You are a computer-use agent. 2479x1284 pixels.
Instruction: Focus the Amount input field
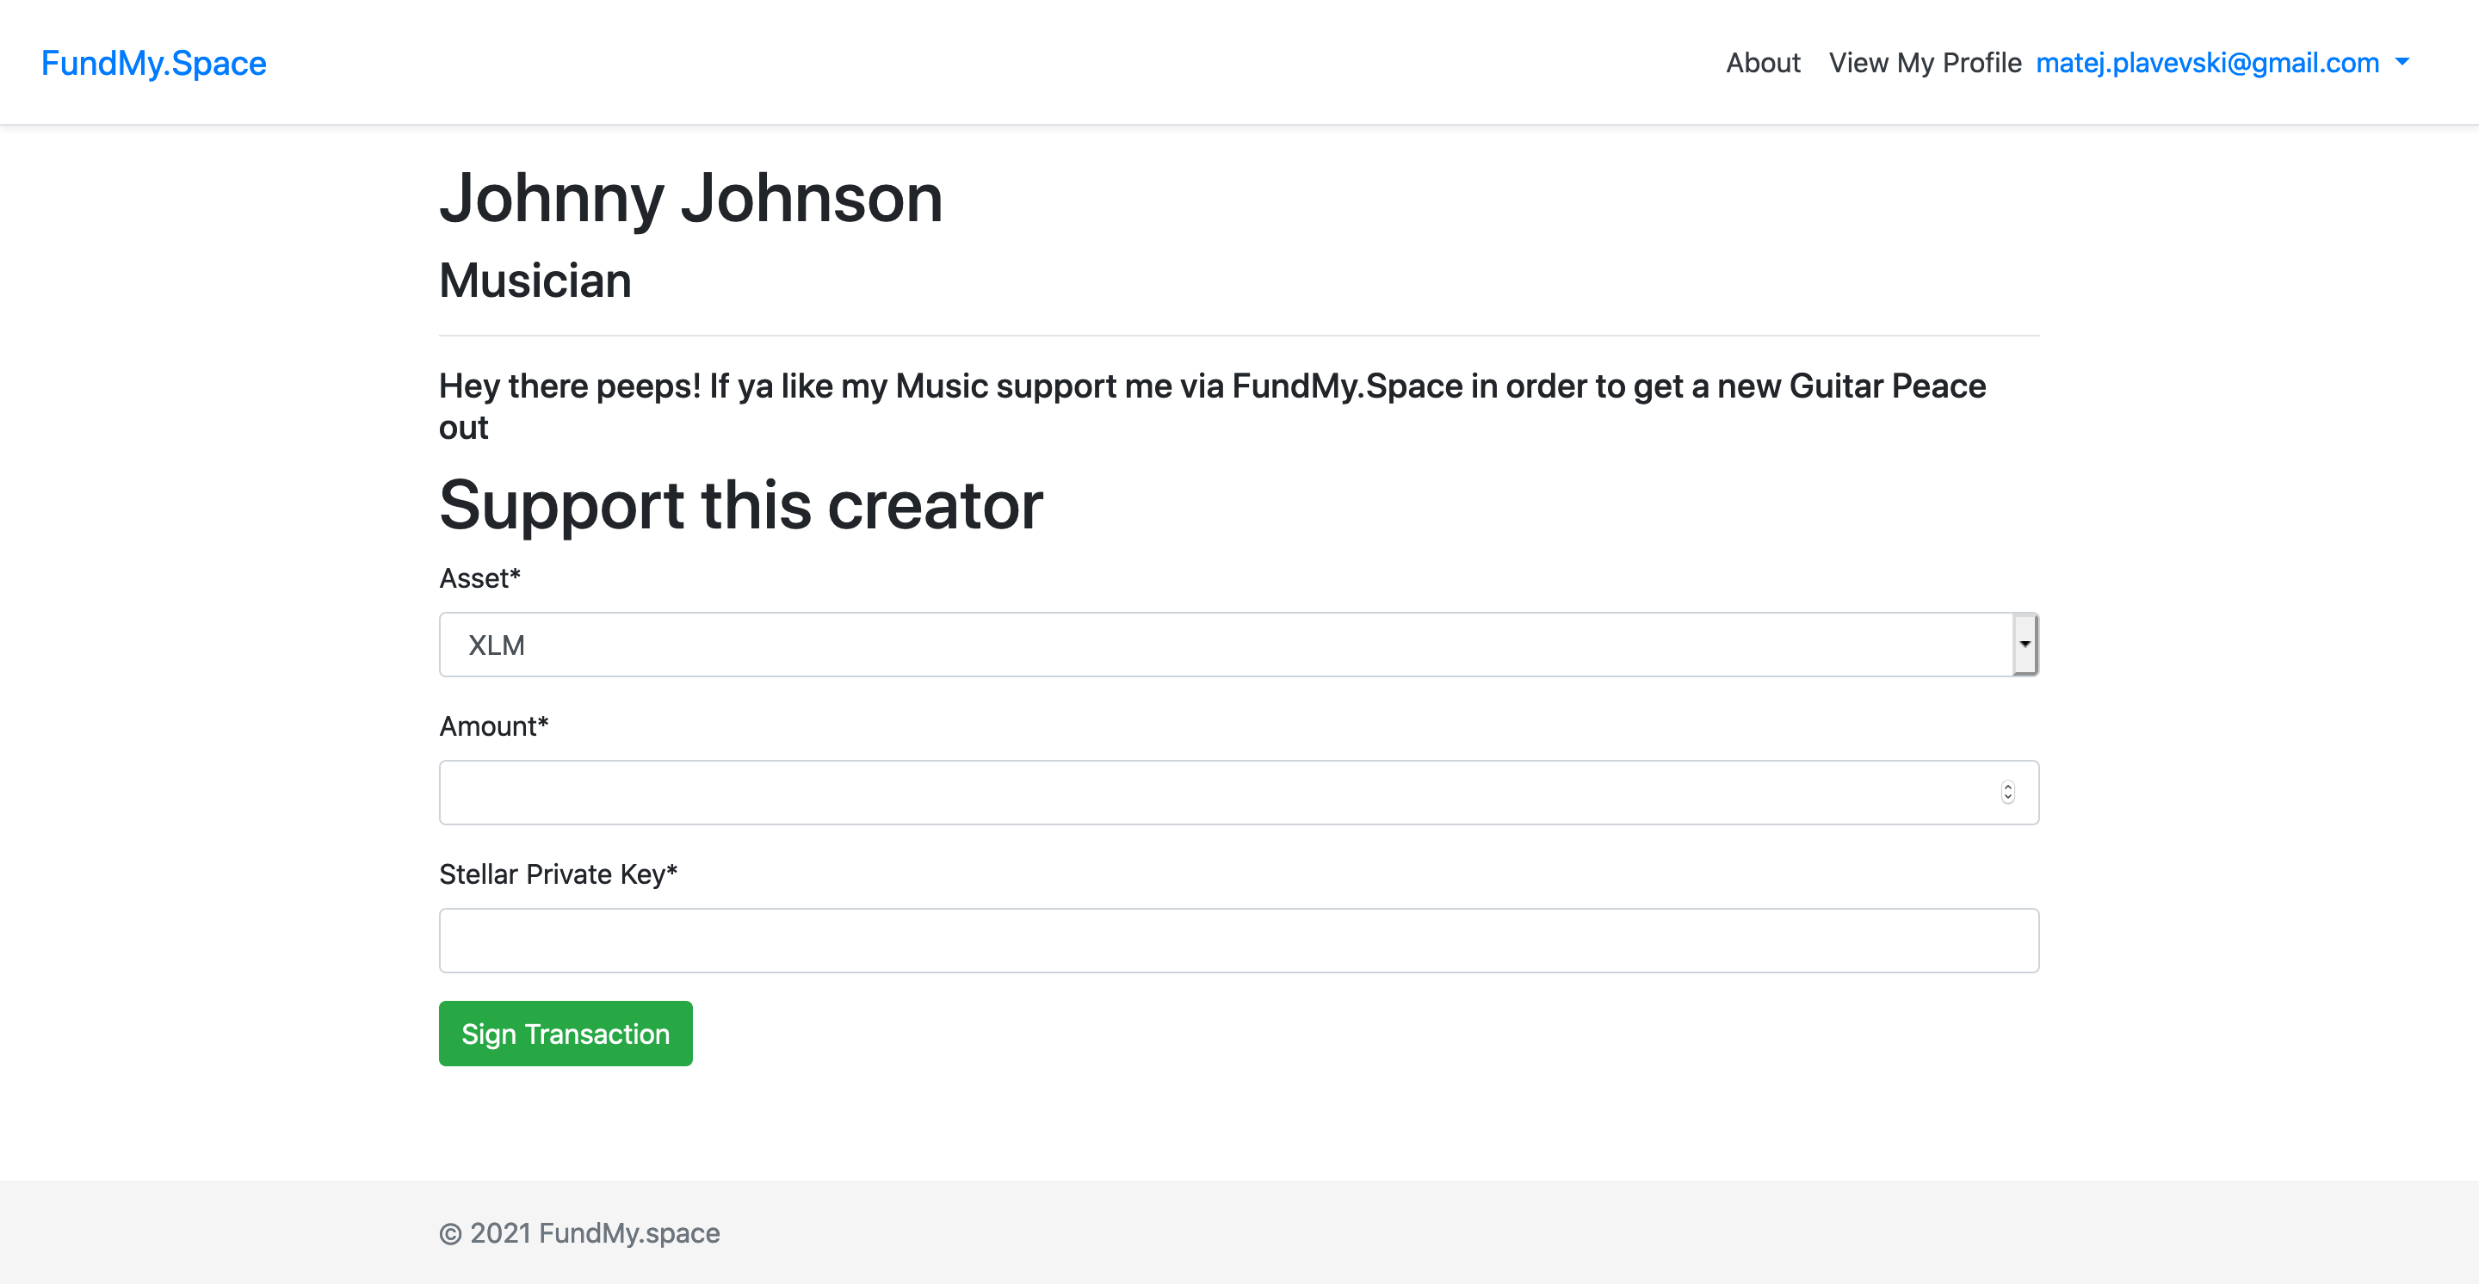[x=1213, y=793]
